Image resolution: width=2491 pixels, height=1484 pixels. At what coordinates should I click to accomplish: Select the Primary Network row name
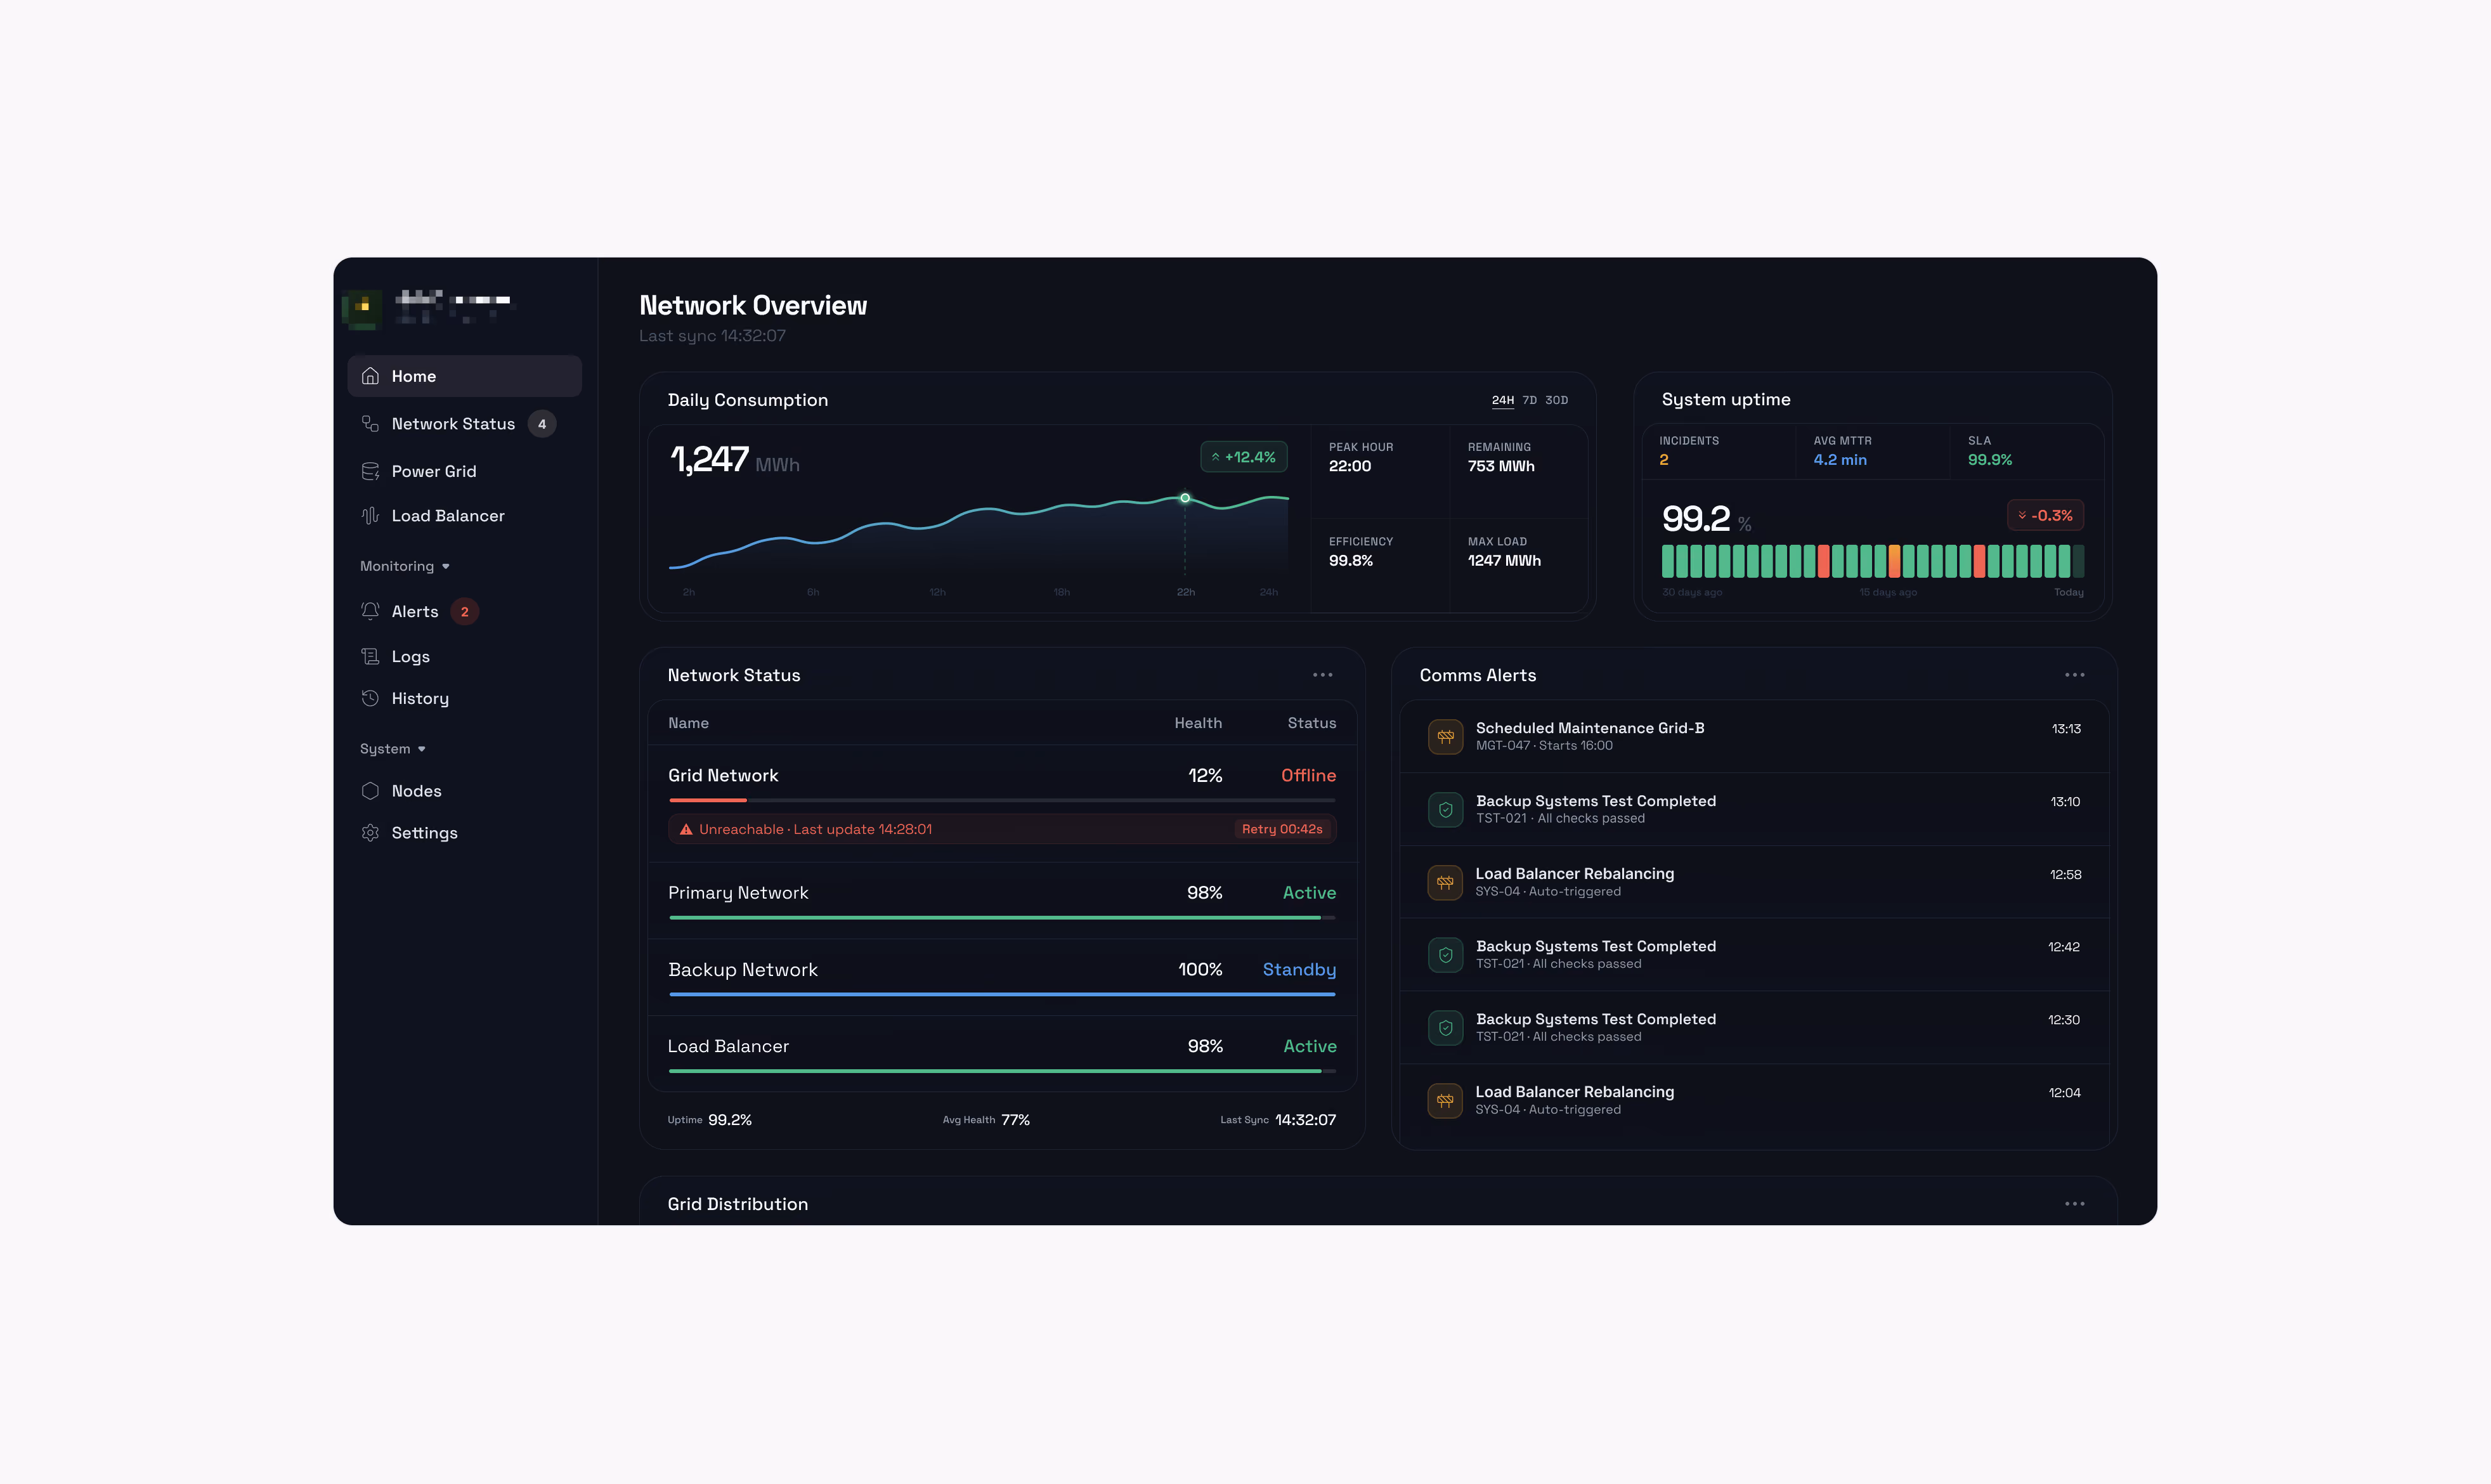click(738, 893)
